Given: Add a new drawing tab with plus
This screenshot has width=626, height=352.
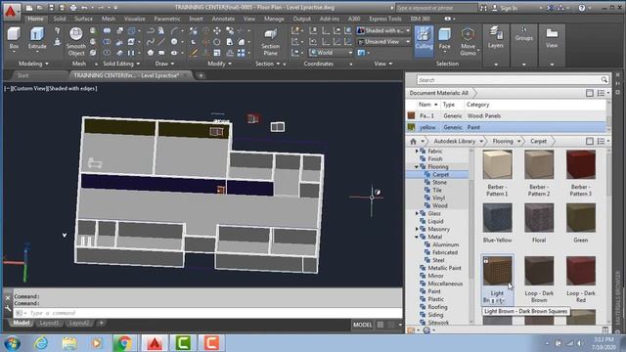Looking at the screenshot, I should [201, 75].
